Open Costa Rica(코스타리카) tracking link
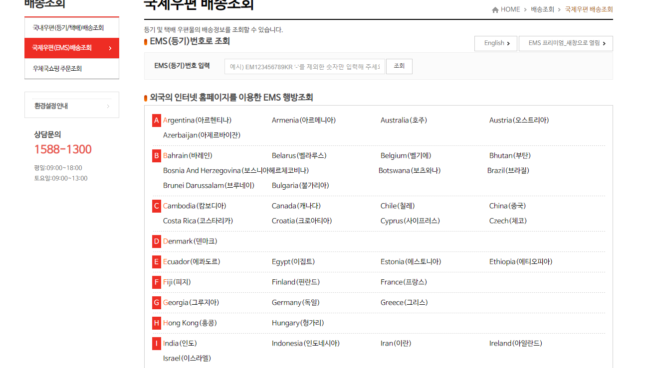This screenshot has width=650, height=368. point(198,221)
